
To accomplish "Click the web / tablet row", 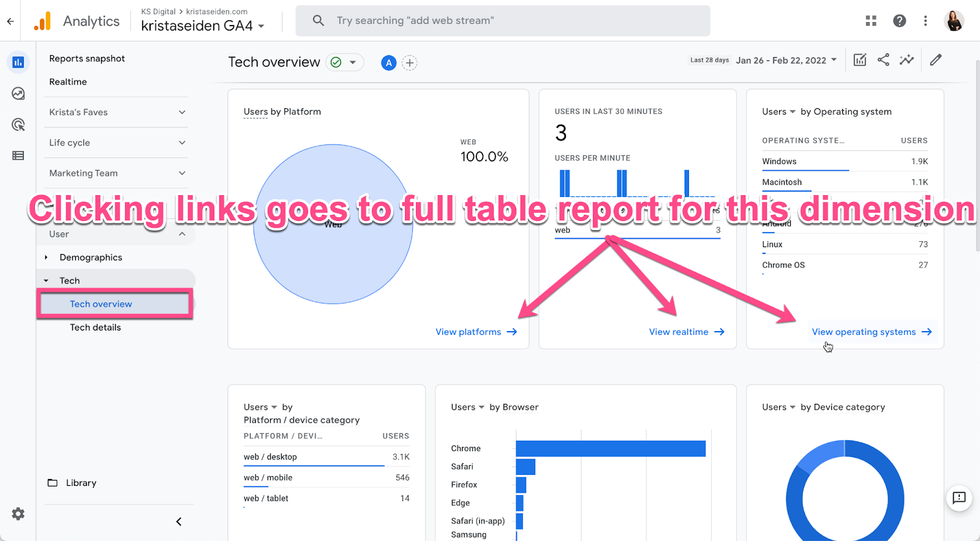I will tap(326, 499).
